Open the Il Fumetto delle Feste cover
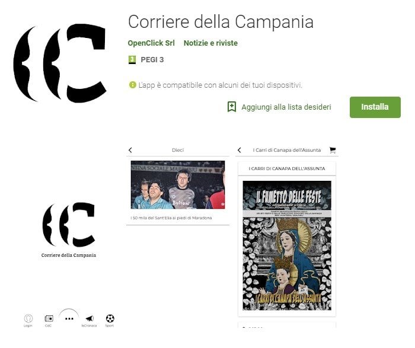 click(x=287, y=245)
